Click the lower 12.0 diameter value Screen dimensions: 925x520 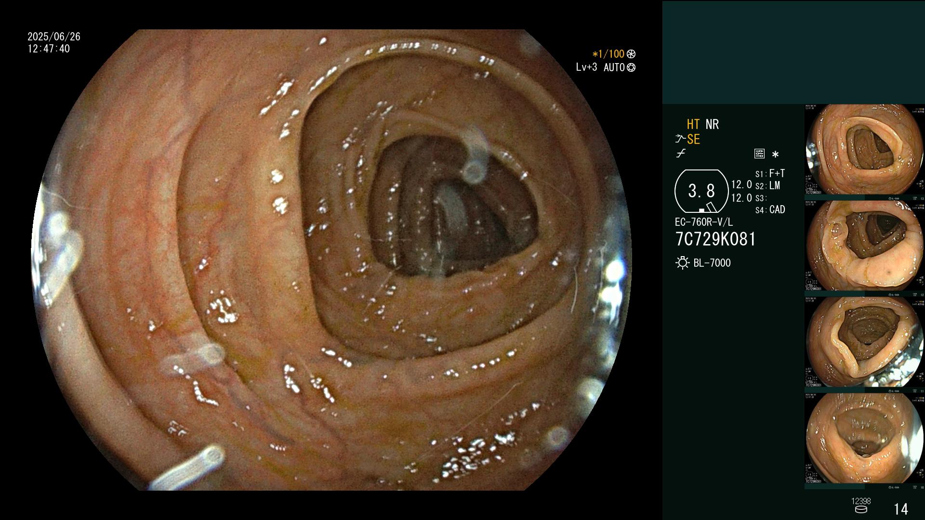tap(741, 198)
